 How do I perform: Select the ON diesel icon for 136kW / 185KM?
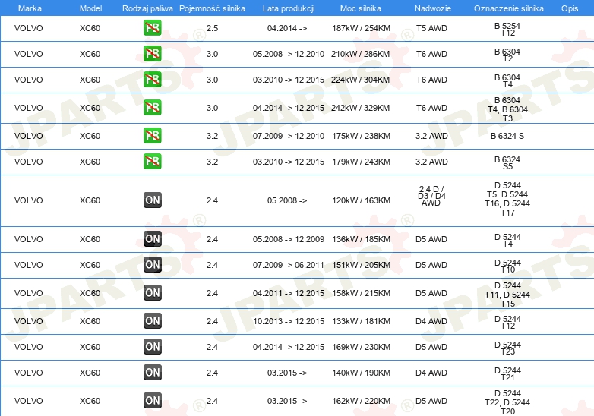(x=152, y=239)
